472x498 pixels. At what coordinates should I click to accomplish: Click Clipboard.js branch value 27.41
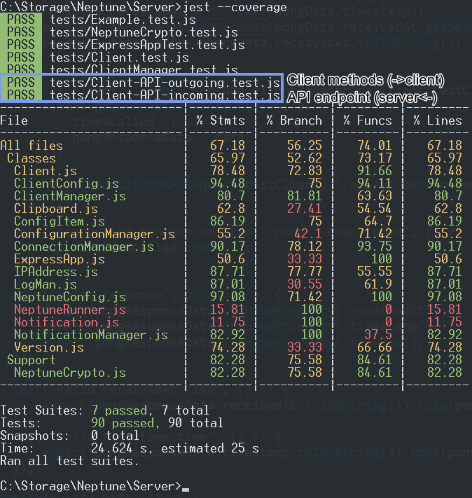[x=305, y=209]
